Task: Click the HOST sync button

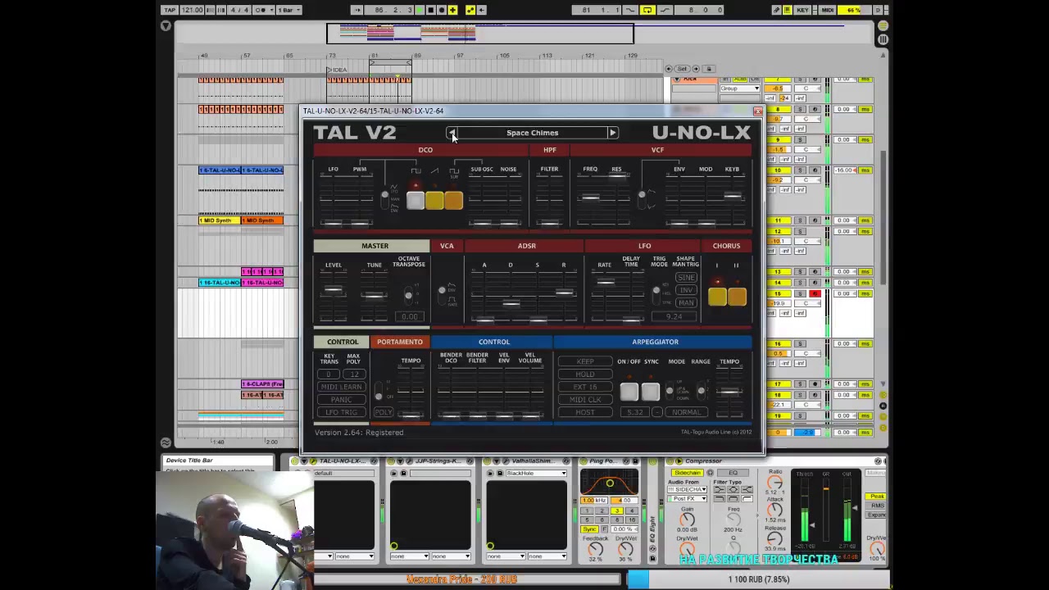Action: [x=585, y=412]
